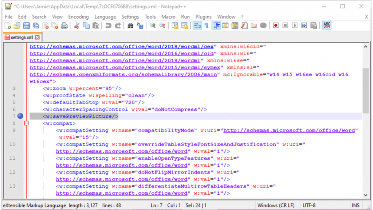Click the Save file toolbar icon
This screenshot has width=373, height=210.
click(x=26, y=26)
